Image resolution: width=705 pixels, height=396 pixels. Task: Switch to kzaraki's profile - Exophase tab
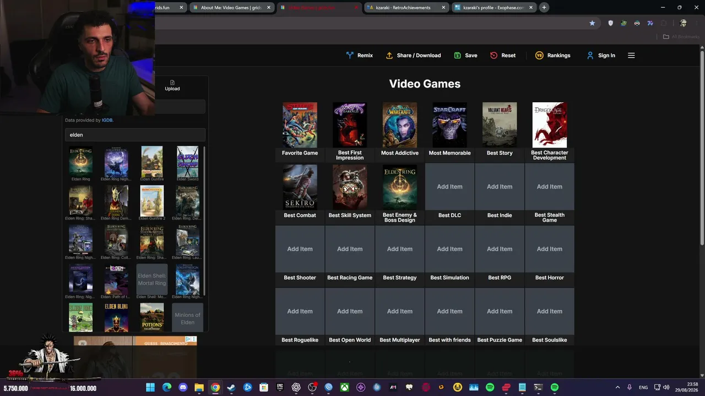[x=494, y=8]
